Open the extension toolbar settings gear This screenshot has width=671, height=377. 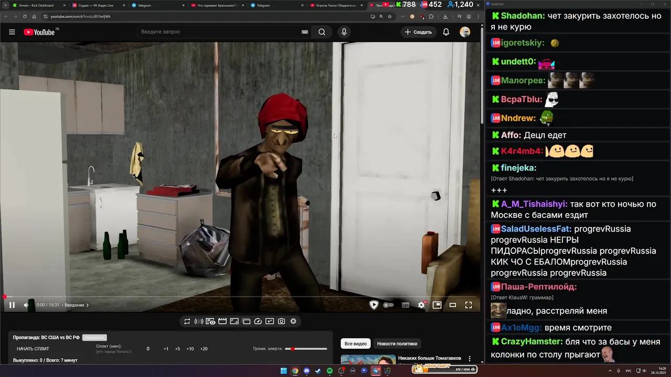294,321
